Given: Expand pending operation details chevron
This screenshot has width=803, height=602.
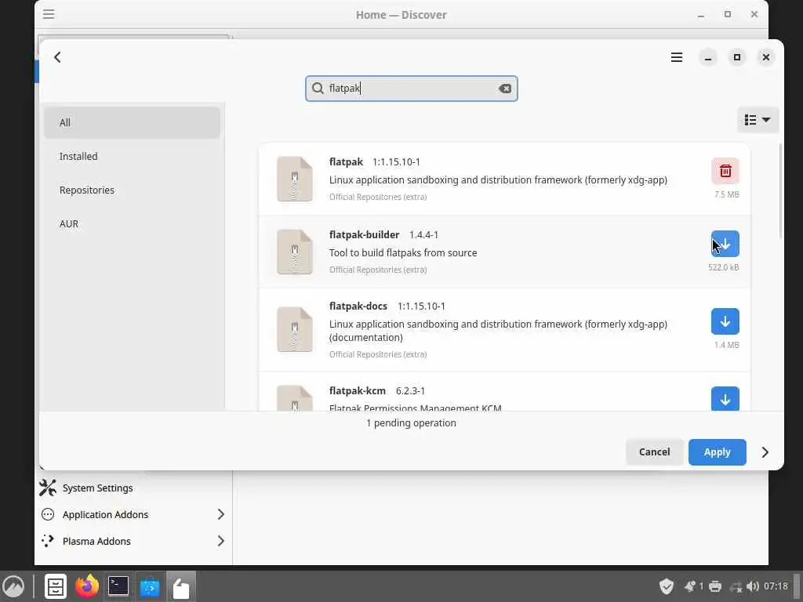Looking at the screenshot, I should (x=765, y=452).
